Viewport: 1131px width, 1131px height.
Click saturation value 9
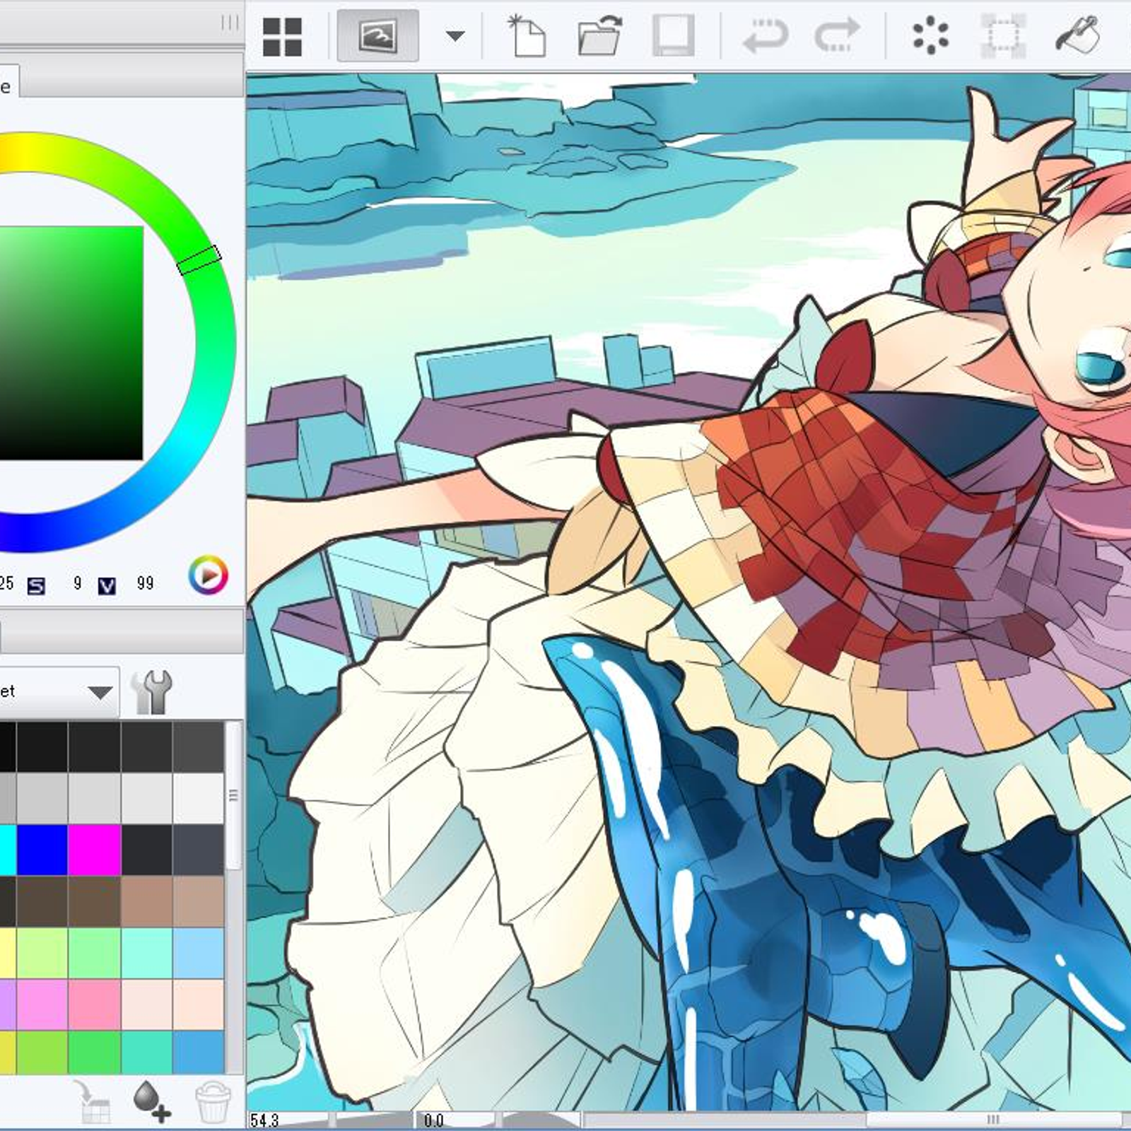(78, 583)
